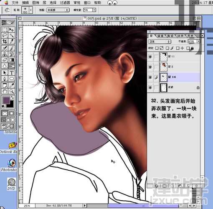Open the Image (图像) menu
The height and width of the screenshot is (209, 213).
point(35,2)
